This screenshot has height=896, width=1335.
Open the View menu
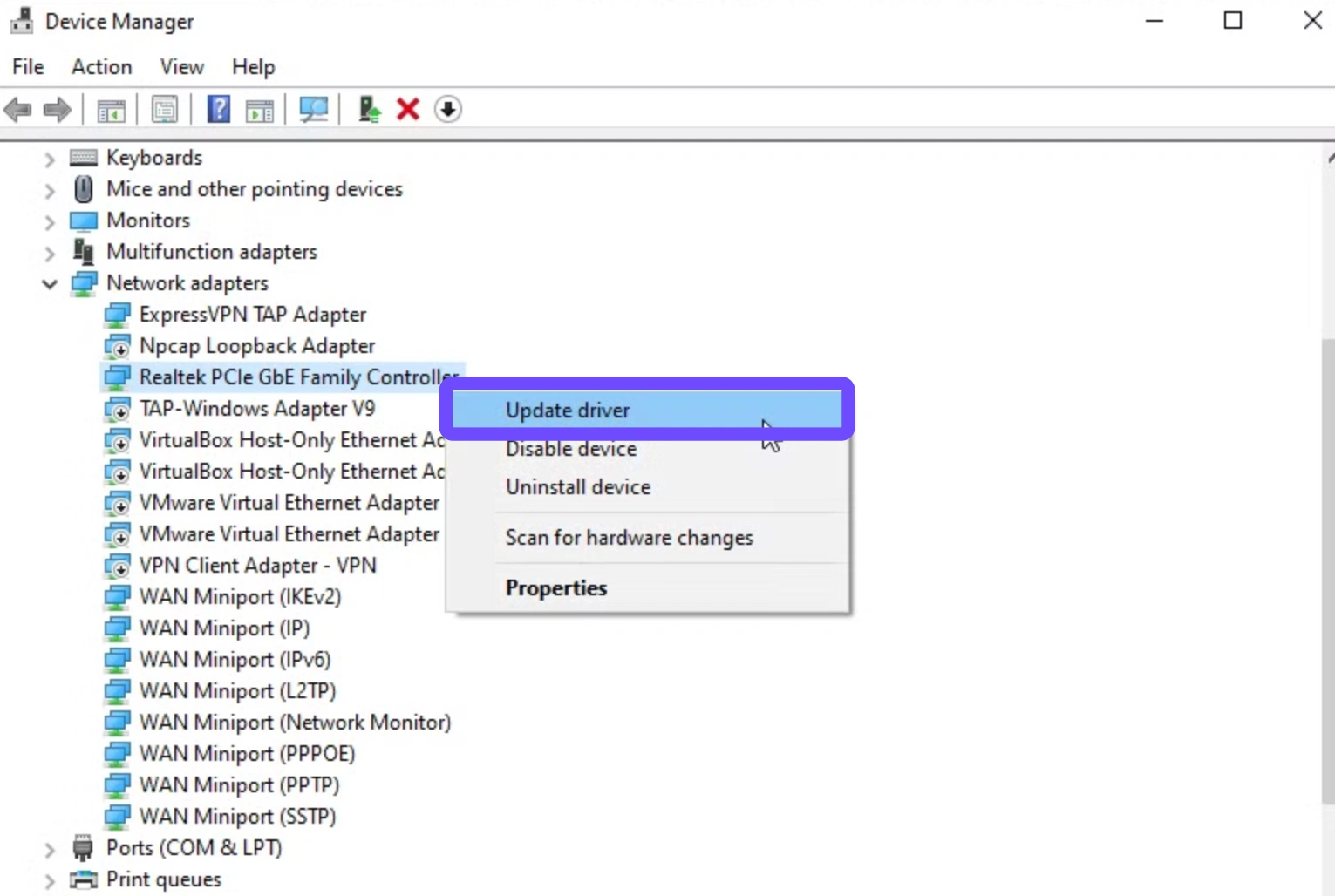point(181,67)
